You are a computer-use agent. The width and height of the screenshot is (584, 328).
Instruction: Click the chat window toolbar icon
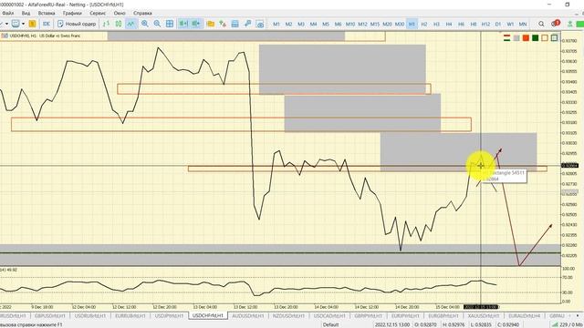coord(16,24)
